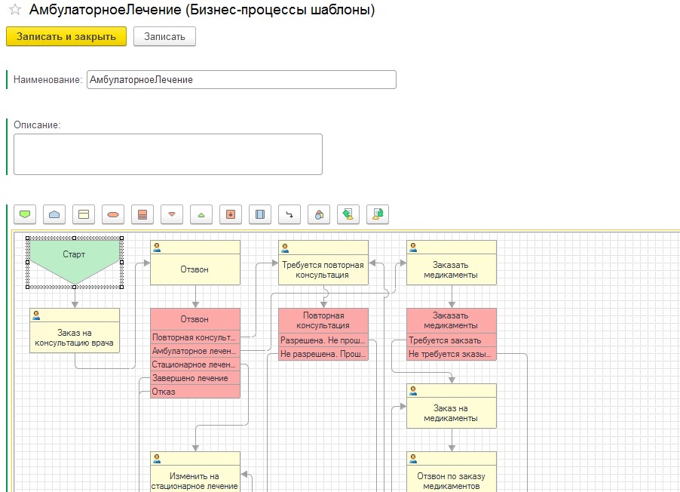
Task: Select the Изменить на стационарное лечение block
Action: tap(195, 472)
